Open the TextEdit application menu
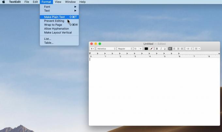 click(x=15, y=2)
